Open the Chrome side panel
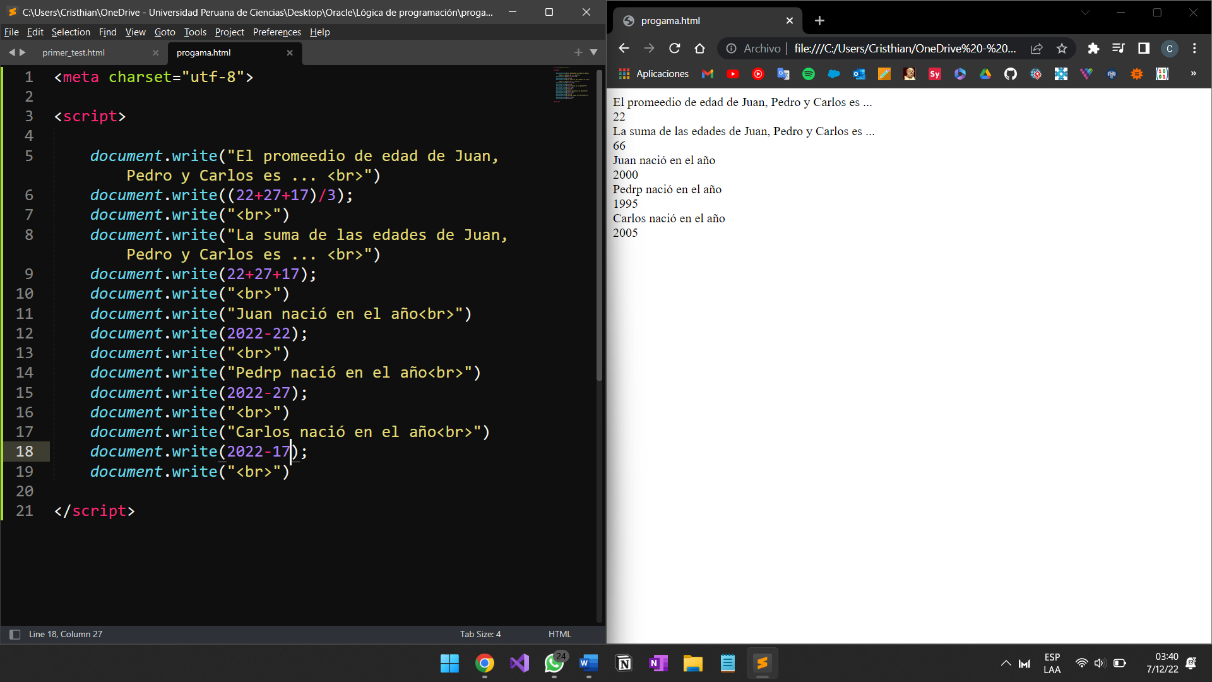The width and height of the screenshot is (1212, 682). coord(1144,49)
